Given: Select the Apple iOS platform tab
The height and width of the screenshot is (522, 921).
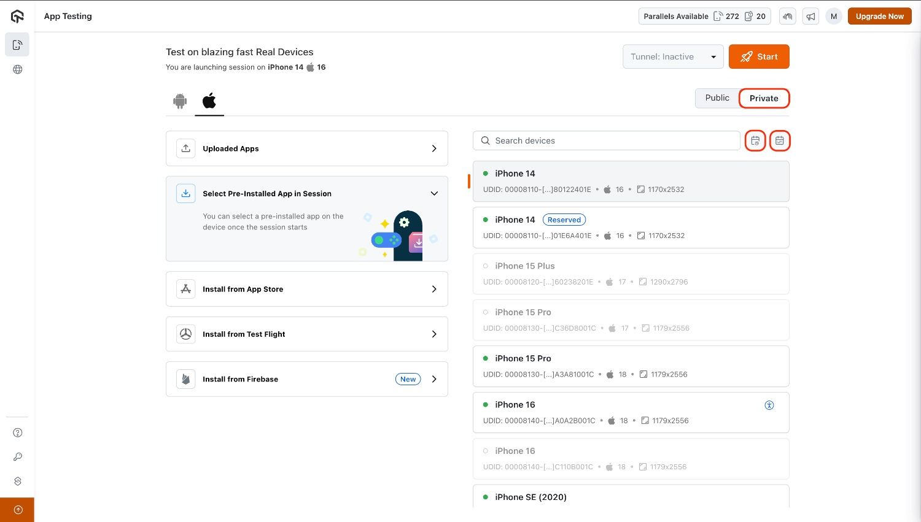Looking at the screenshot, I should point(209,101).
